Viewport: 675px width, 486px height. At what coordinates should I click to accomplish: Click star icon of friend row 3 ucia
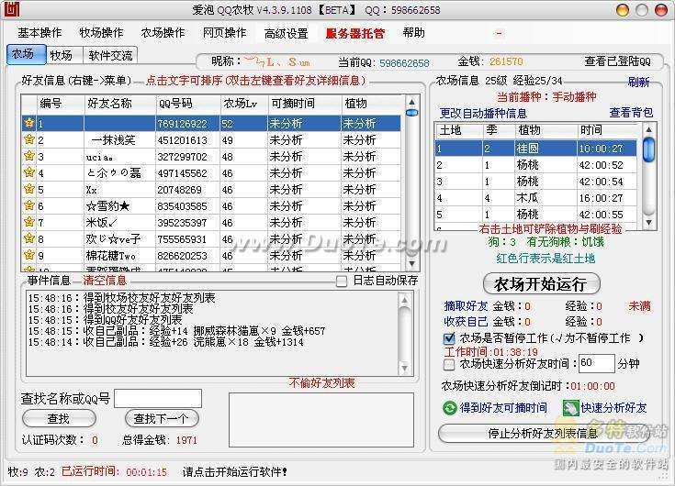click(x=28, y=156)
